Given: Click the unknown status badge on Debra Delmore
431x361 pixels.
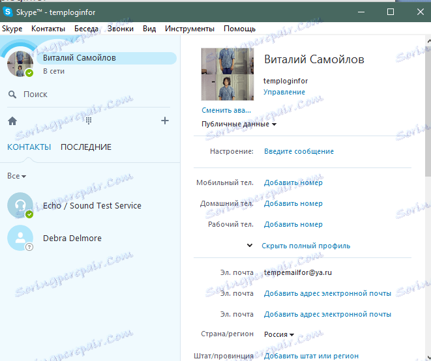Looking at the screenshot, I should point(29,247).
